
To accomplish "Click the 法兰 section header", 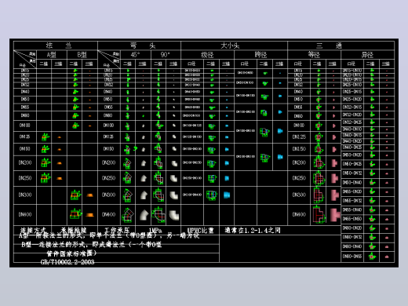I will click(x=59, y=46).
